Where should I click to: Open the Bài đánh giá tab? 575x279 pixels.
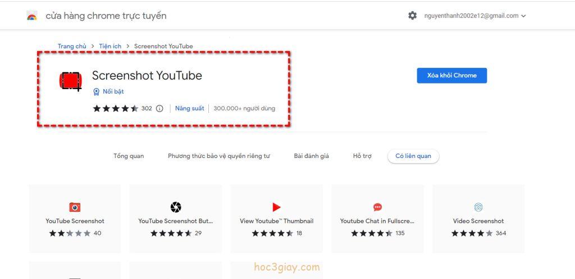[311, 156]
